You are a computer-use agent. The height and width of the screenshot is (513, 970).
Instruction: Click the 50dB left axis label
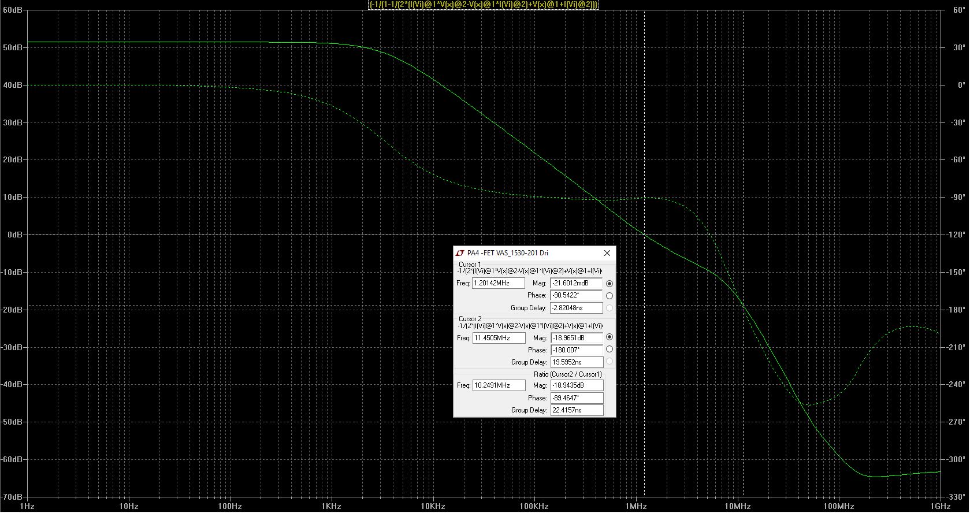12,47
